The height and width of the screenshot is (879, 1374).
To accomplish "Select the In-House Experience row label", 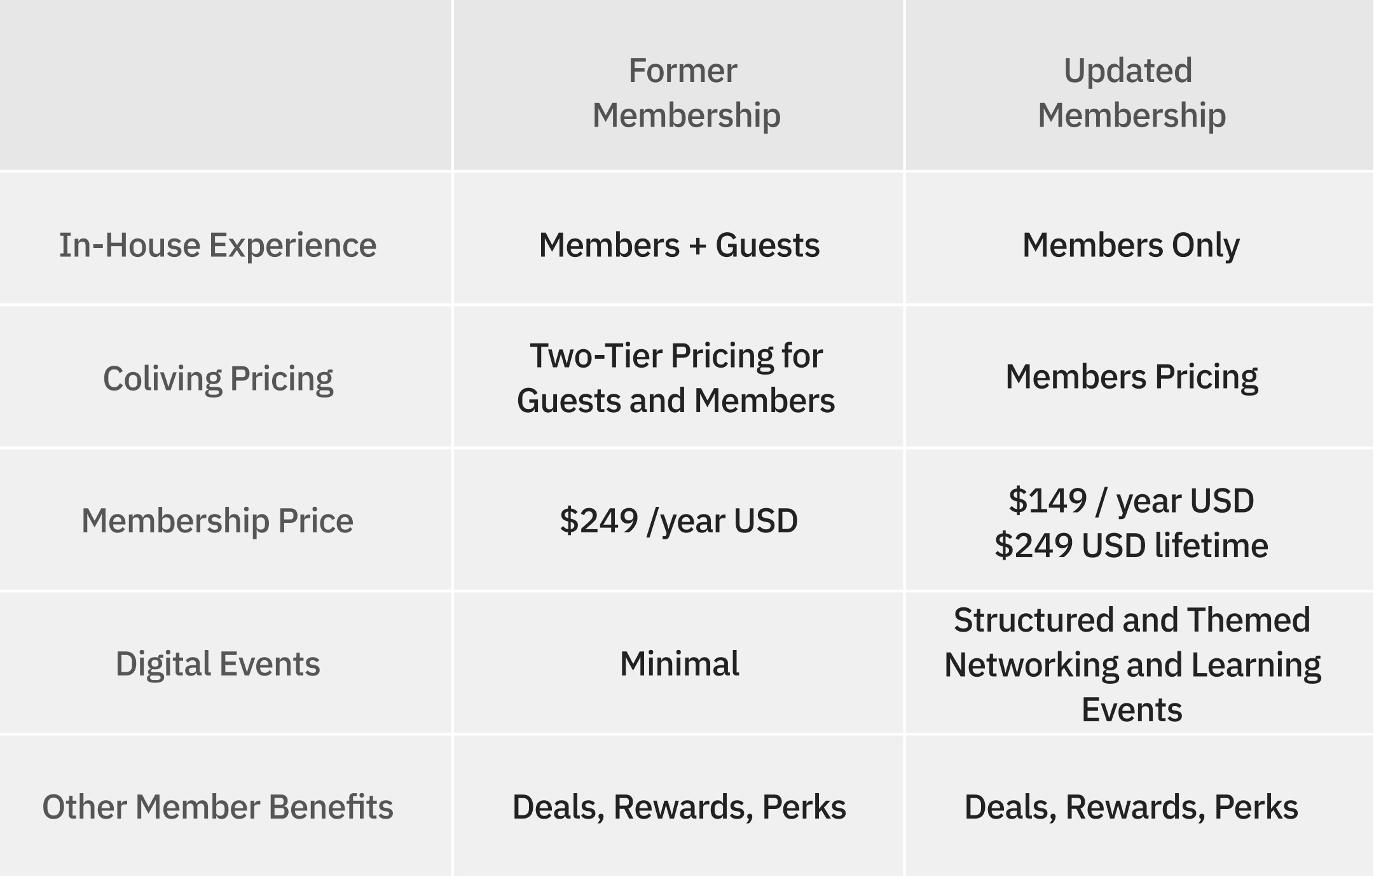I will pos(217,245).
